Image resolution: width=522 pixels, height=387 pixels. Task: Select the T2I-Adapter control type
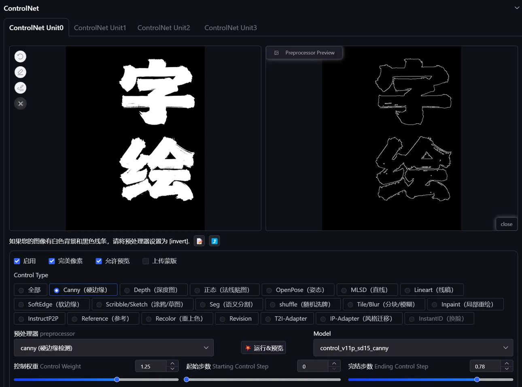coord(287,319)
